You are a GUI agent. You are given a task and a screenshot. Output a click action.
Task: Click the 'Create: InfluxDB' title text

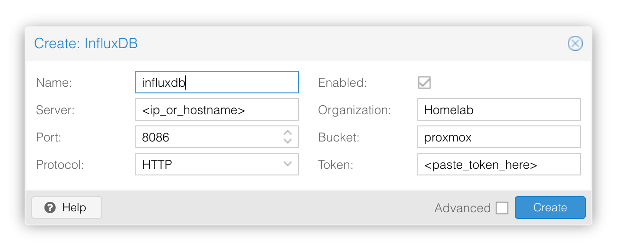pyautogui.click(x=86, y=44)
